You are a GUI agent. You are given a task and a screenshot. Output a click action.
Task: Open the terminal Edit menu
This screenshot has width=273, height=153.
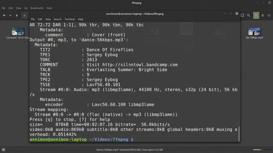[40, 19]
